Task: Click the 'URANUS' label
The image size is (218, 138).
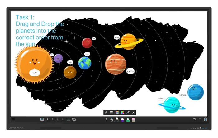Action: click(160, 98)
